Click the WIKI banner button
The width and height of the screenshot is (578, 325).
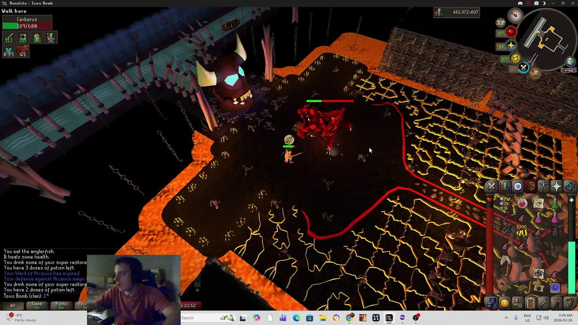point(569,70)
